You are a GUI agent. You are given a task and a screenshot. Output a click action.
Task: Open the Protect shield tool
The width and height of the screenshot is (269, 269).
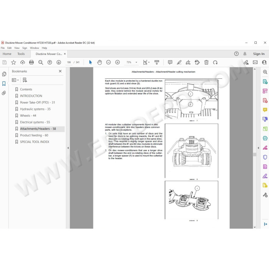coord(265,157)
